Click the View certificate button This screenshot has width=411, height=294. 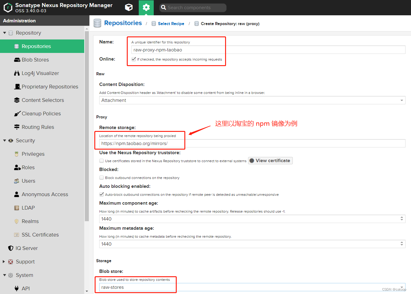tap(270, 161)
